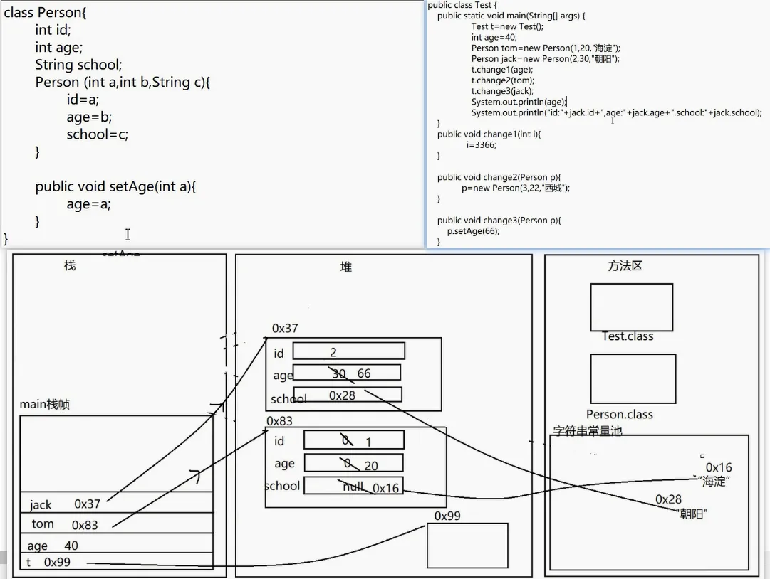
Task: Click the "朝阳" string in constant pool
Action: [691, 514]
